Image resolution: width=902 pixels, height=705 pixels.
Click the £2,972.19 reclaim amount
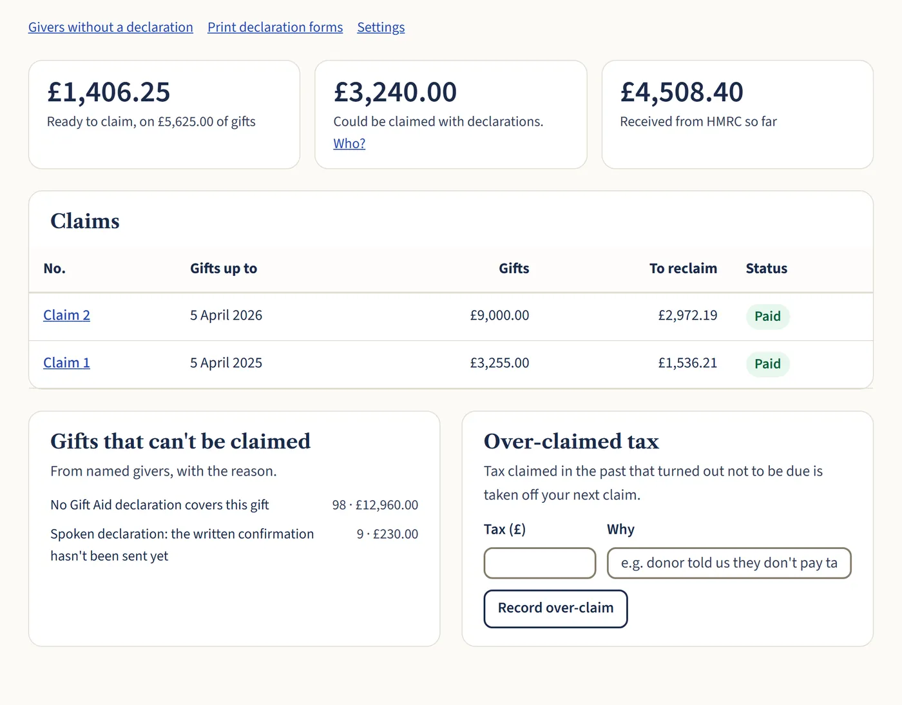pyautogui.click(x=687, y=315)
